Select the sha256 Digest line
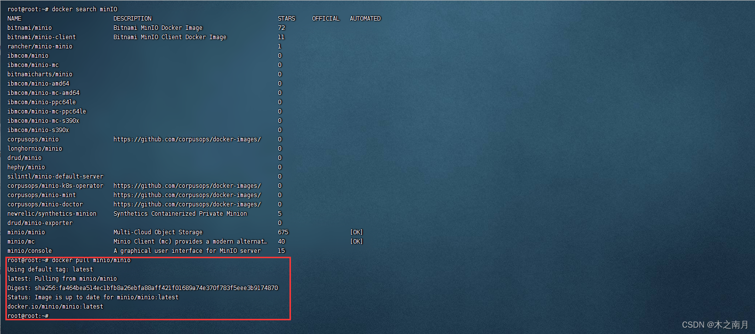Viewport: 755px width, 334px height. tap(143, 288)
